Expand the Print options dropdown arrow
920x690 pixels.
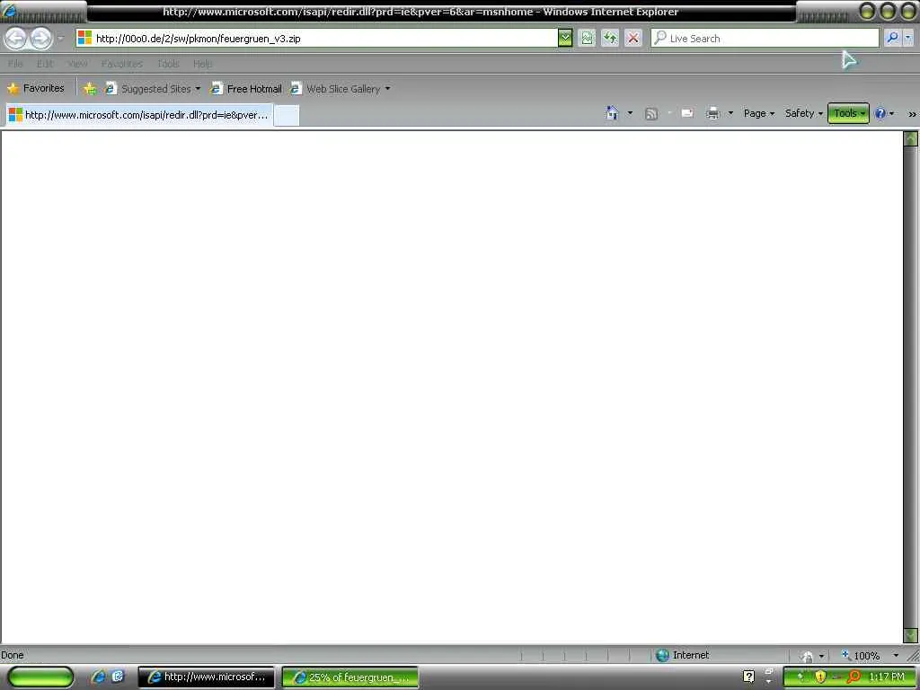[x=730, y=113]
